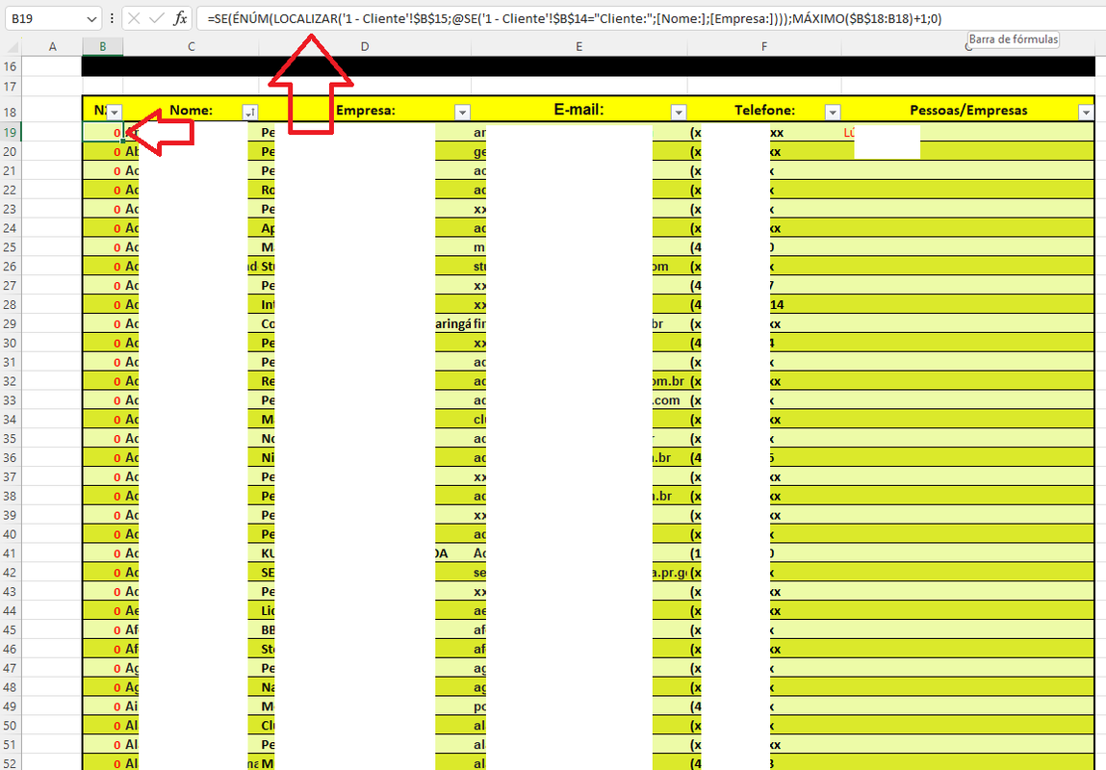Click the 'po' email cell in row 49
This screenshot has height=770, width=1106.
click(579, 706)
